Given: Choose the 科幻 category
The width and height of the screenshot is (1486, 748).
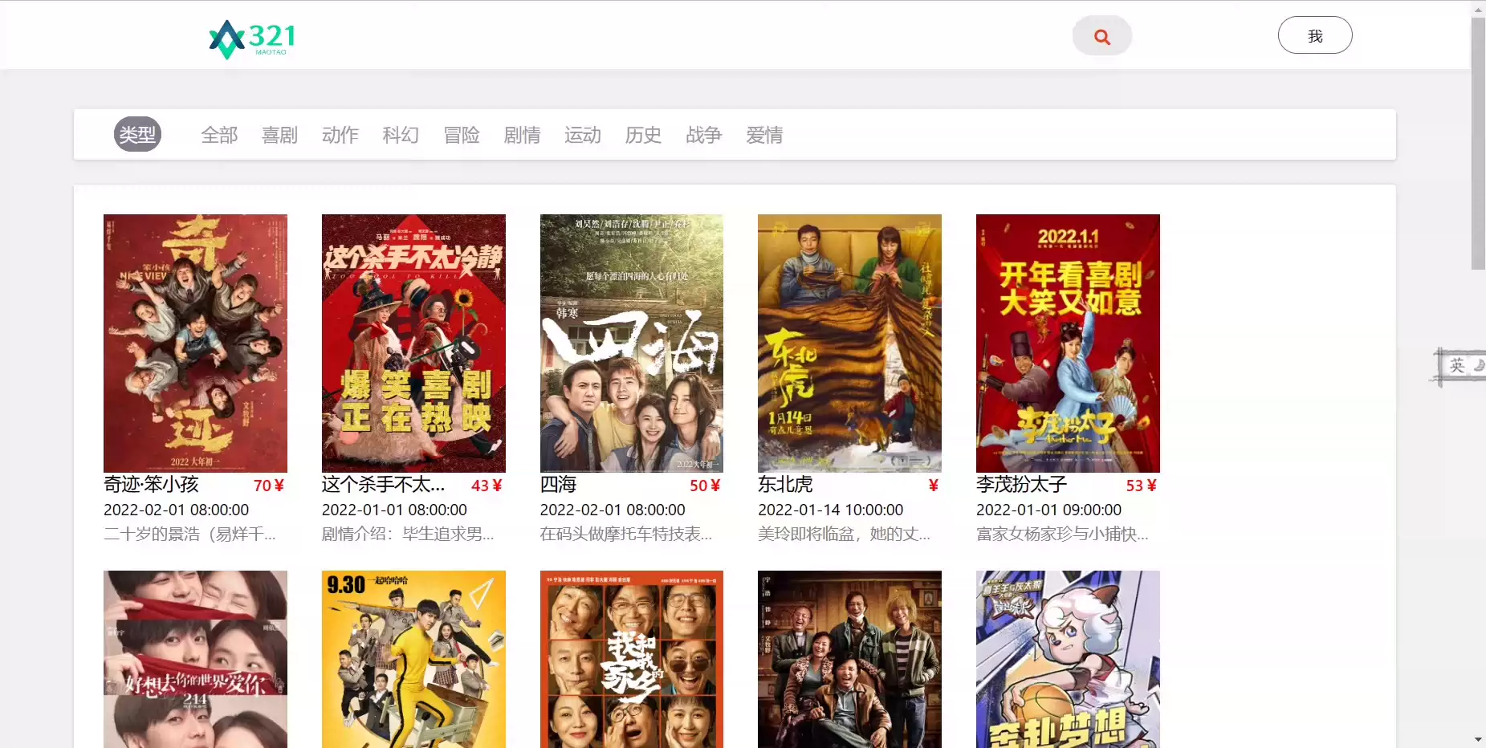Looking at the screenshot, I should pyautogui.click(x=401, y=135).
